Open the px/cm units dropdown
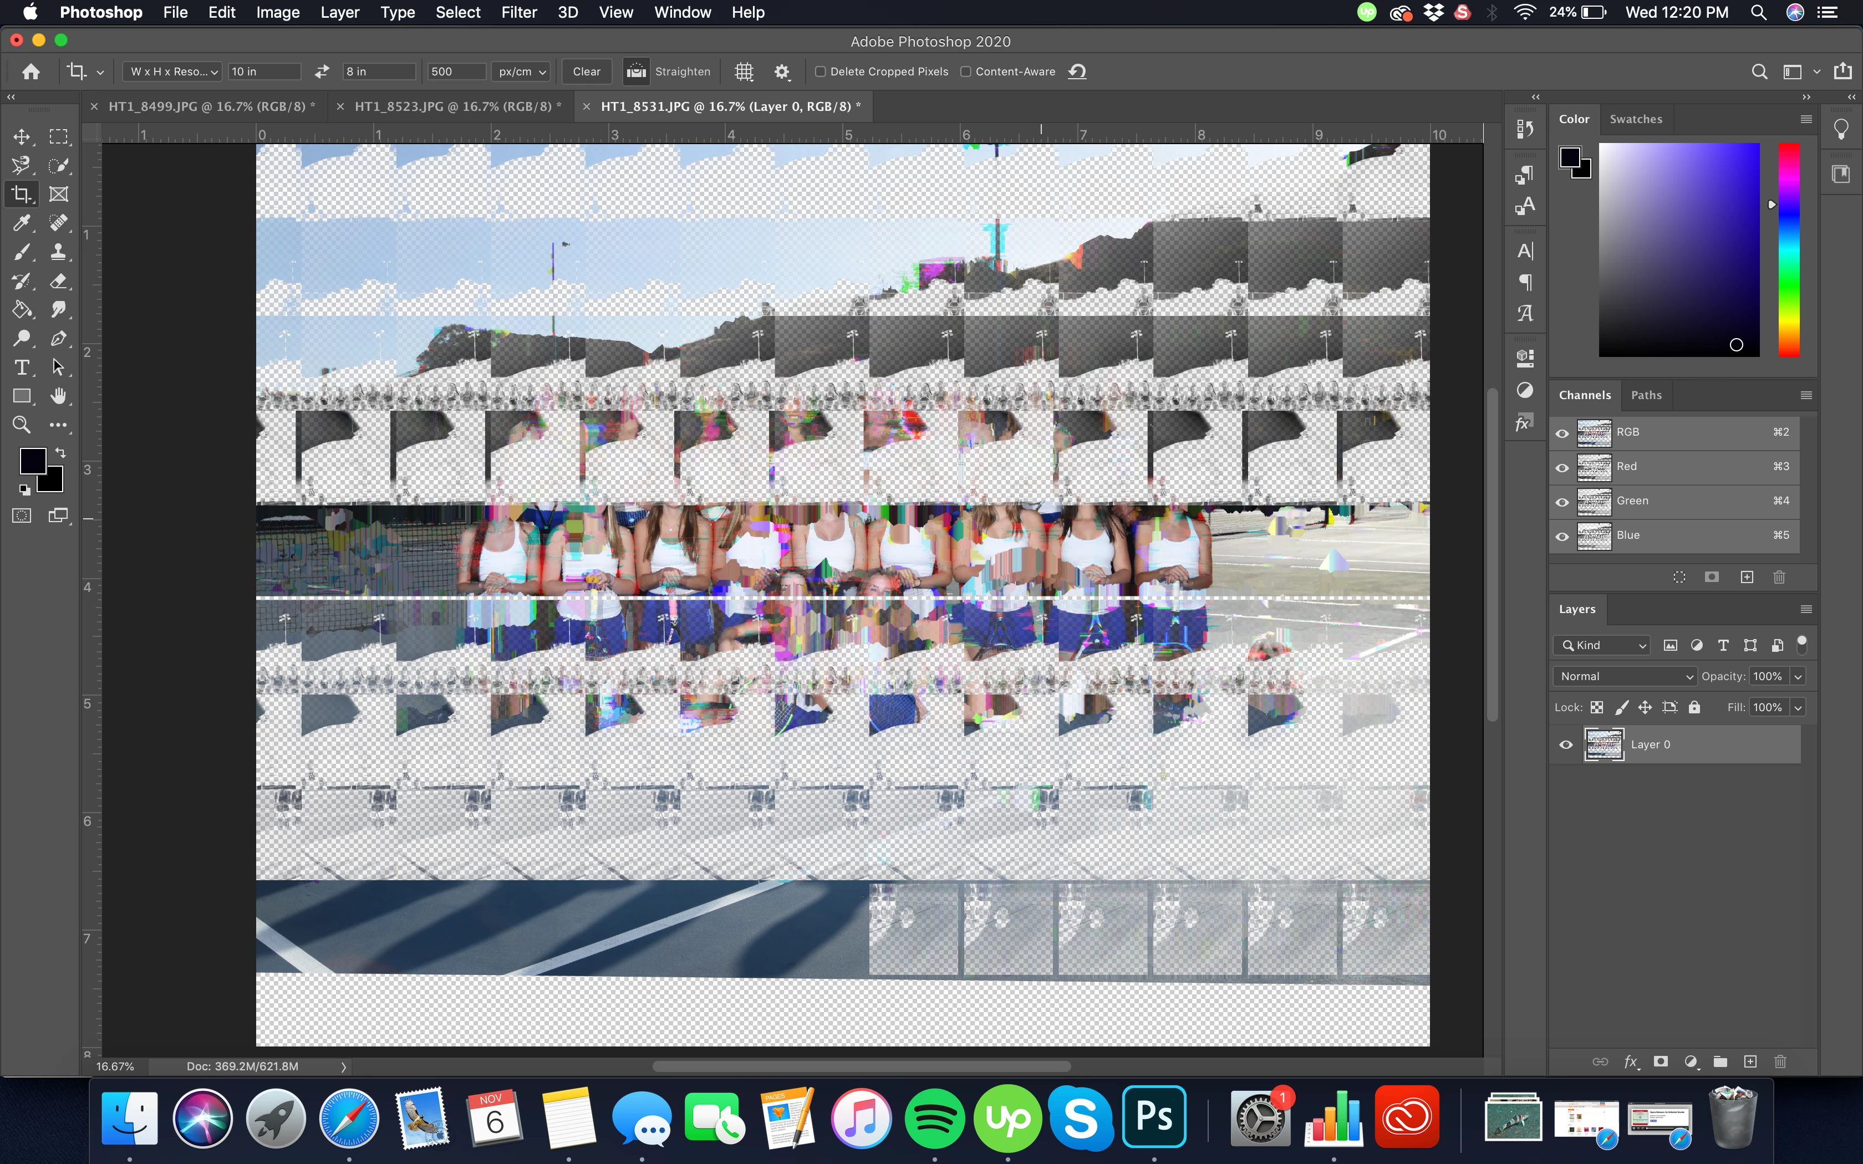The width and height of the screenshot is (1863, 1164). (521, 72)
